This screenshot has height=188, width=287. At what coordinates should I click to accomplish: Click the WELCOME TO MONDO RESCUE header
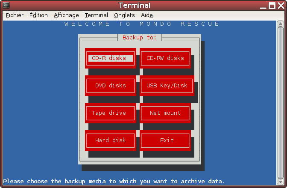click(142, 24)
